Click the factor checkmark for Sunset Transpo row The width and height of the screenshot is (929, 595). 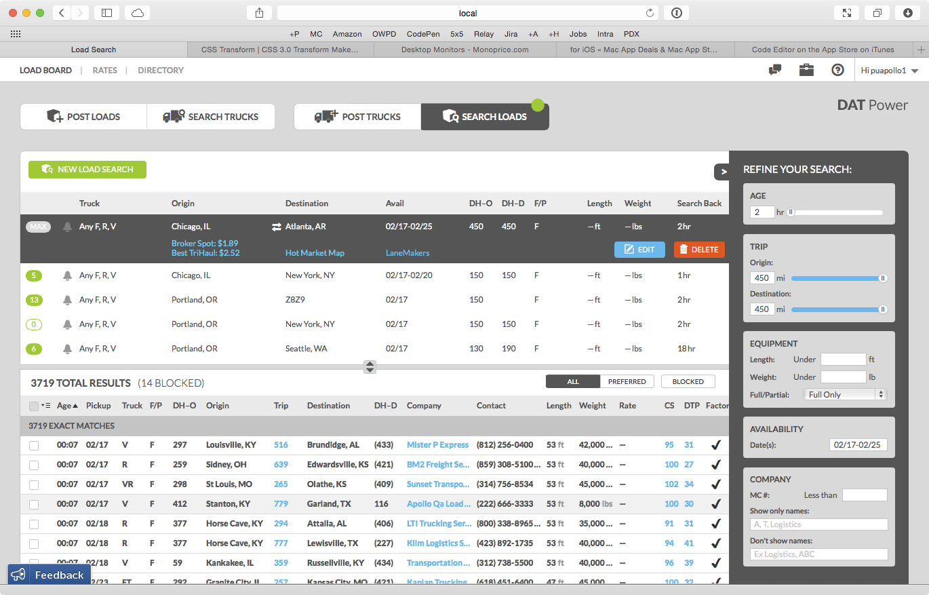point(715,484)
